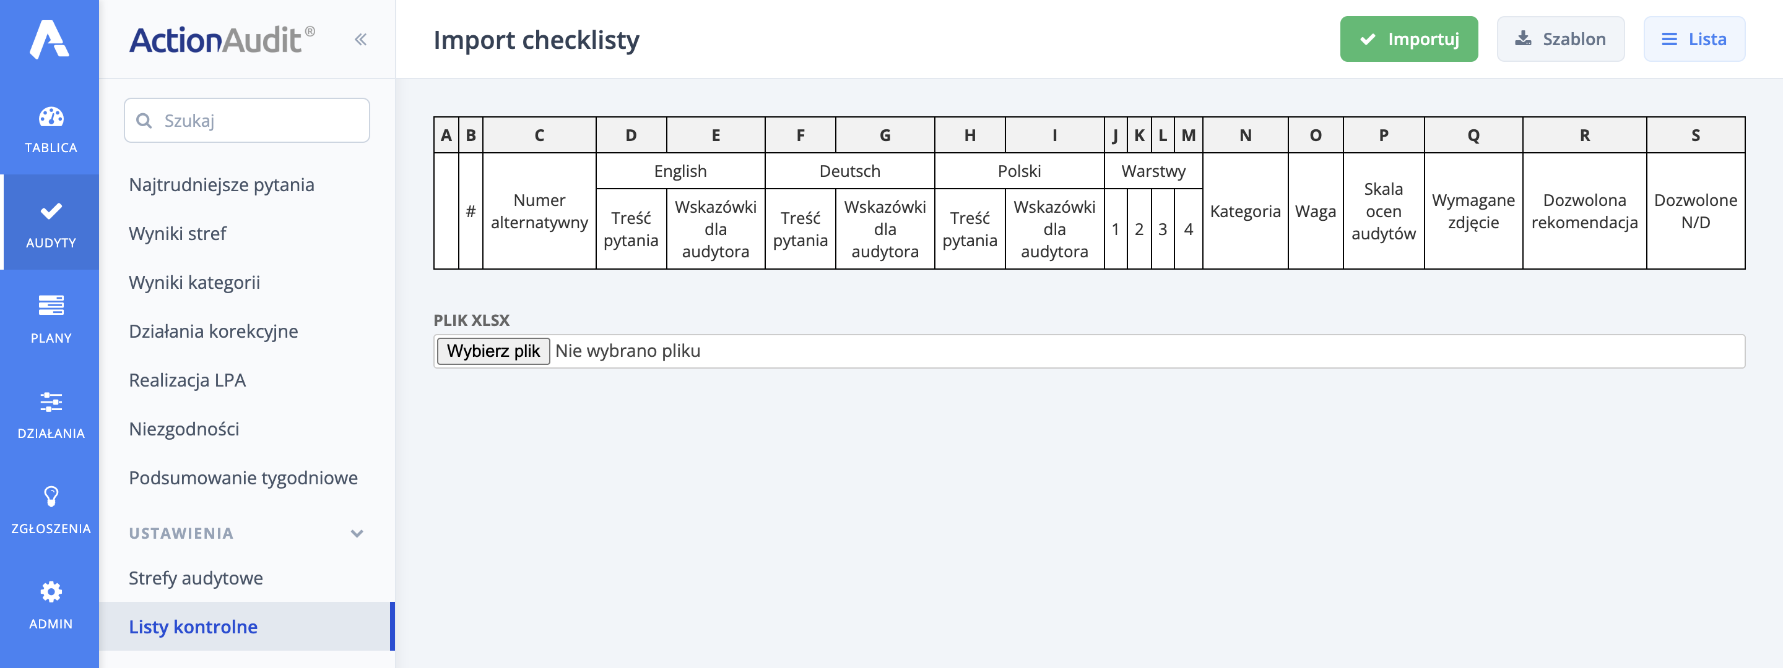1783x668 pixels.
Task: Navigate to Realizacja LPA
Action: (187, 380)
